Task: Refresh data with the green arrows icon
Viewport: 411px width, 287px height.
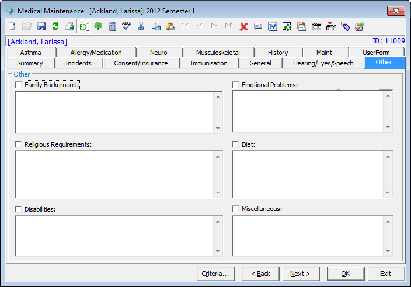Action: (55, 26)
